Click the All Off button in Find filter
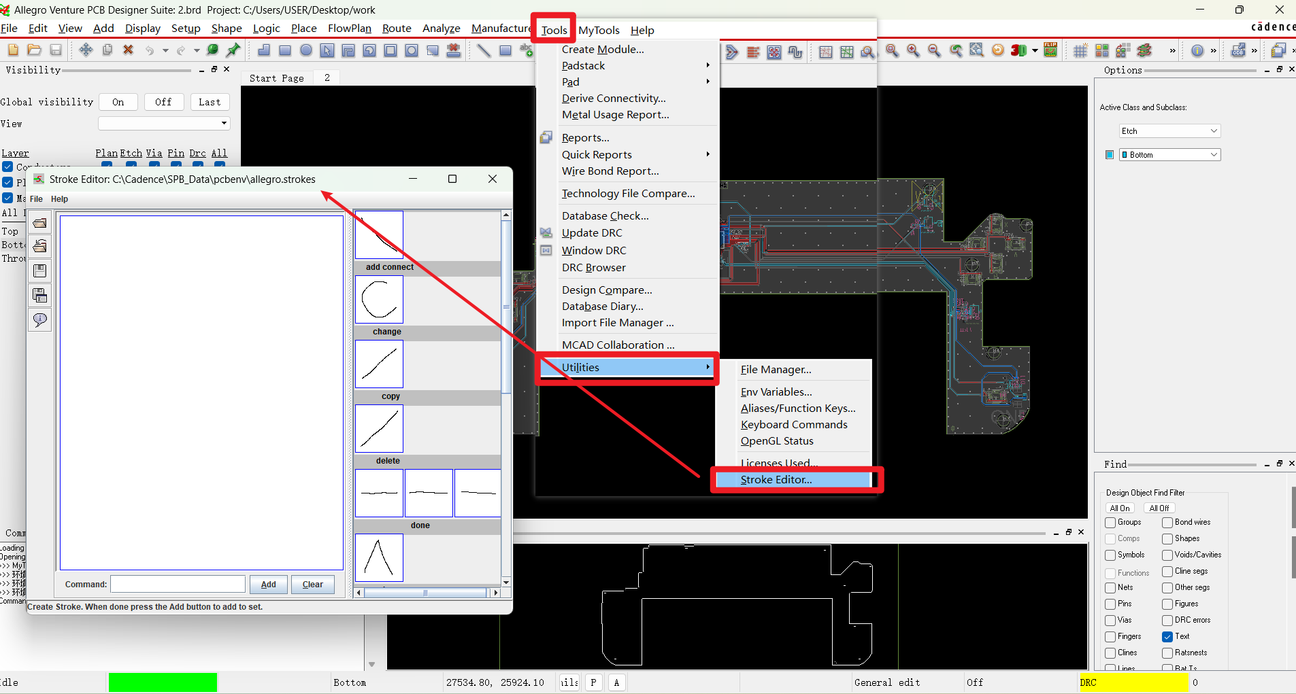 pyautogui.click(x=1159, y=508)
